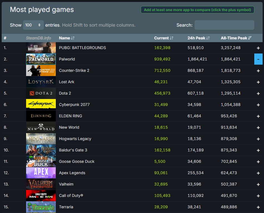Click the Goose Goose Duck thumbnail image
This screenshot has height=213, width=264.
(x=41, y=161)
